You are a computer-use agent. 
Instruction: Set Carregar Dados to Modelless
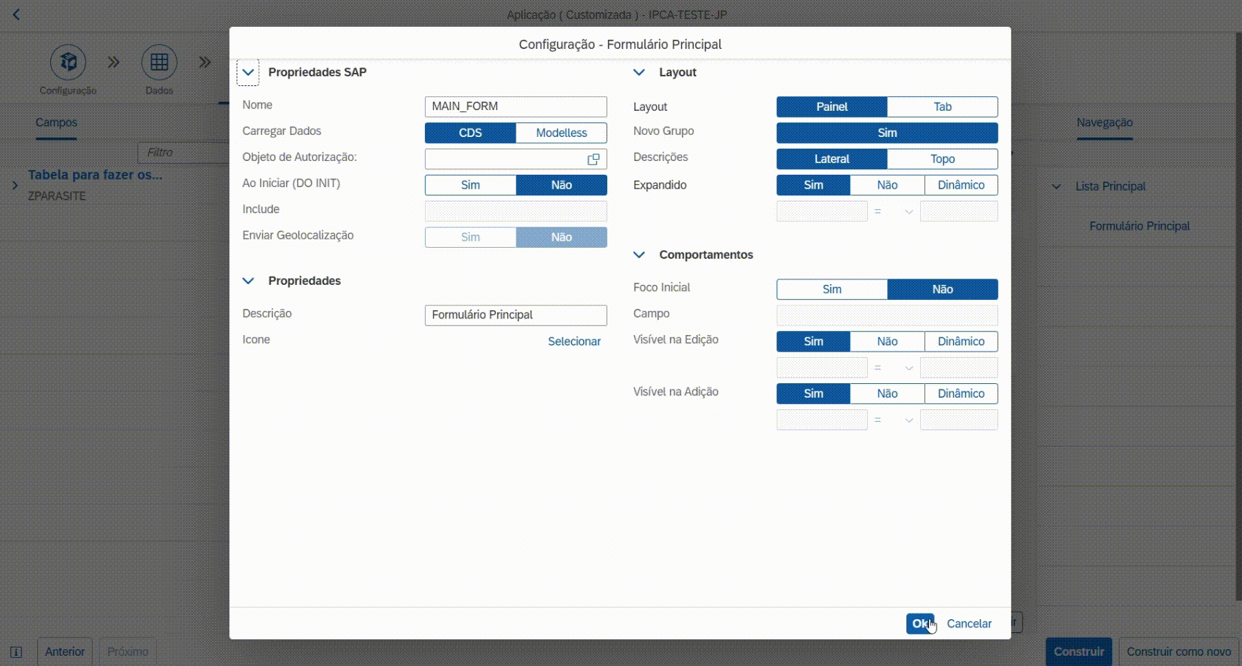point(561,133)
